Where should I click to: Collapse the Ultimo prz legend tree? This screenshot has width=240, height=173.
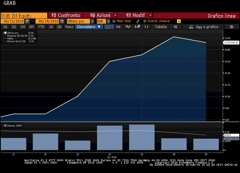pyautogui.click(x=3, y=33)
